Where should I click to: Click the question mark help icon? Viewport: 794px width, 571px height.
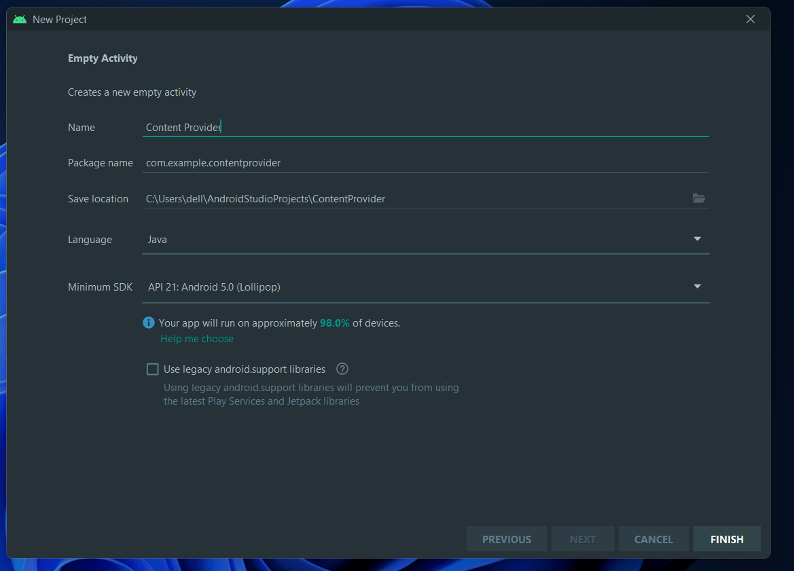tap(342, 369)
